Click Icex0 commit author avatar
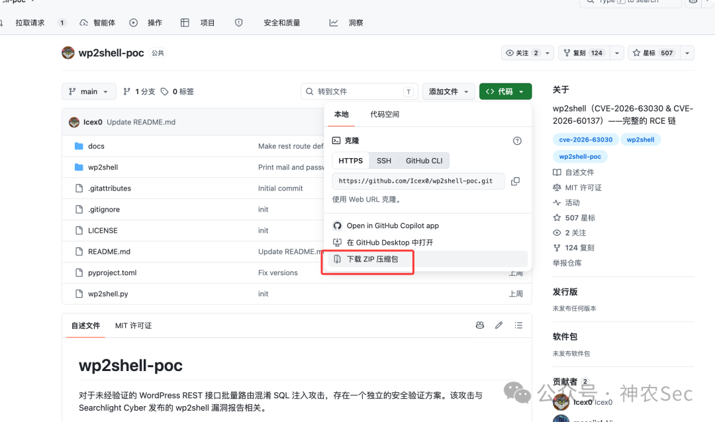715x422 pixels. click(74, 122)
